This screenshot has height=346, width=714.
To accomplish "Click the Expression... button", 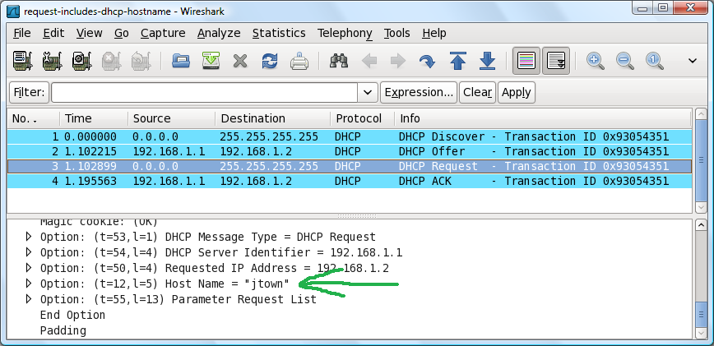I will [419, 92].
